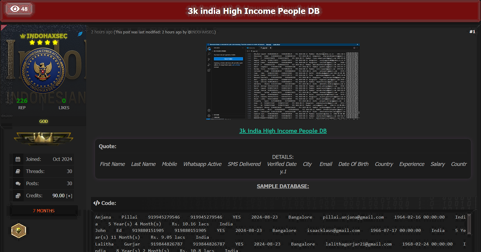Click the crown icon before INDOHAXSEC name
The height and width of the screenshot is (252, 481).
pyautogui.click(x=23, y=36)
